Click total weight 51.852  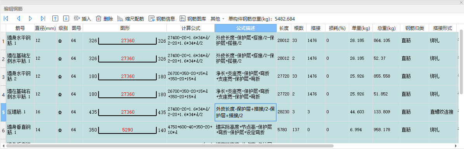click(386, 94)
